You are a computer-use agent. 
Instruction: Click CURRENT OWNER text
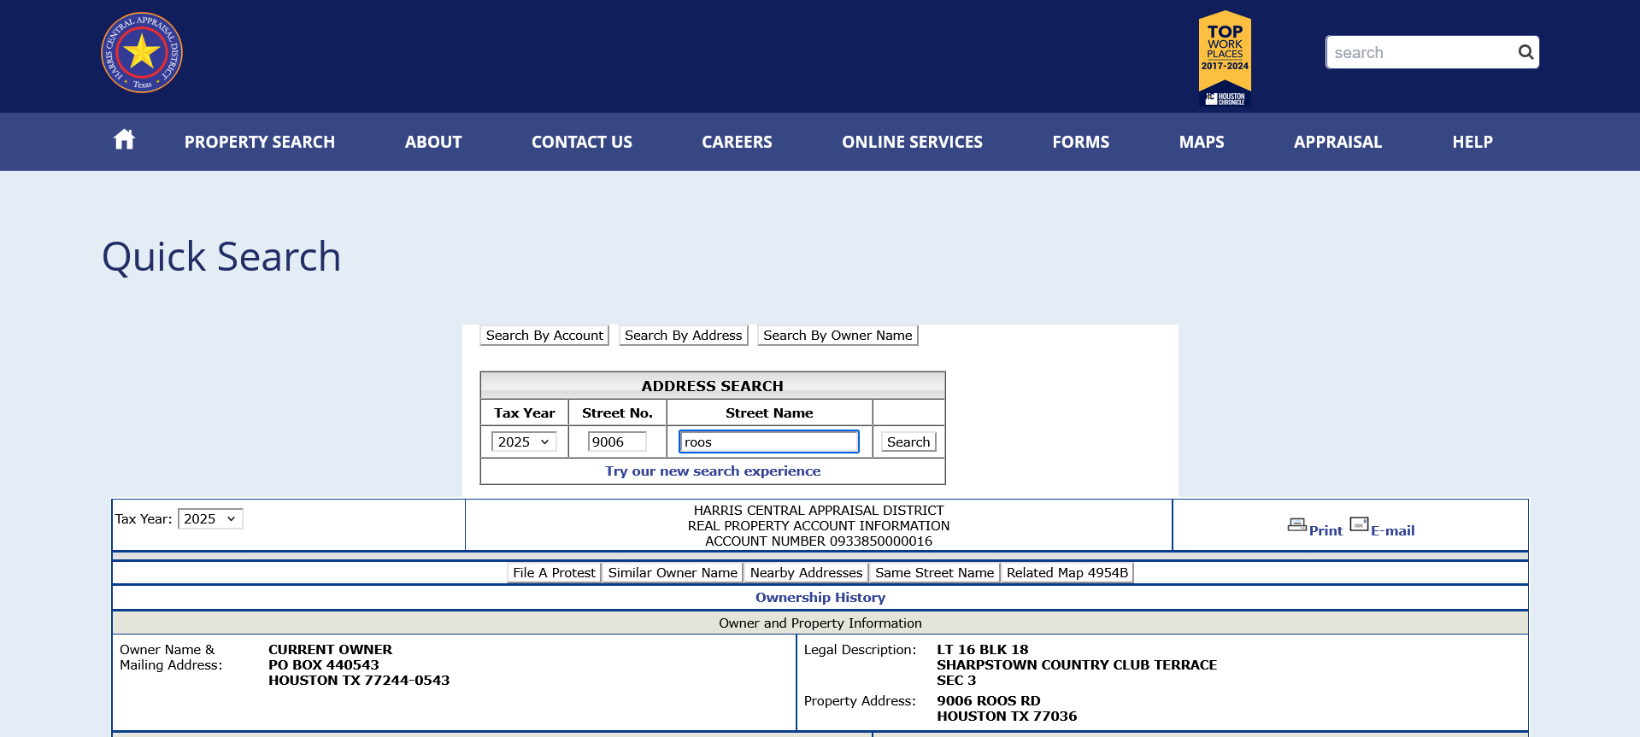331,650
